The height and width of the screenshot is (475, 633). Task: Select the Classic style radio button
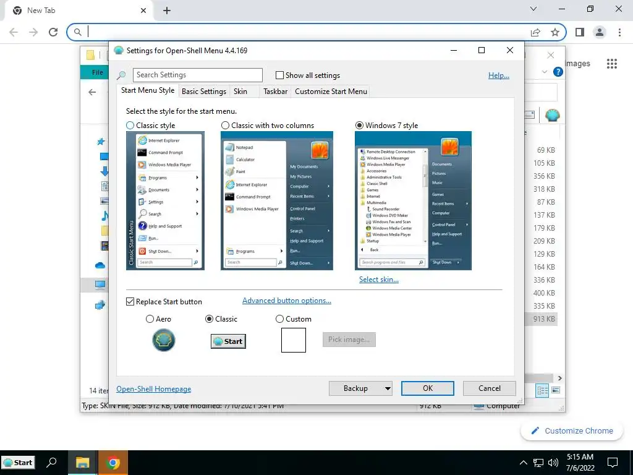(130, 125)
